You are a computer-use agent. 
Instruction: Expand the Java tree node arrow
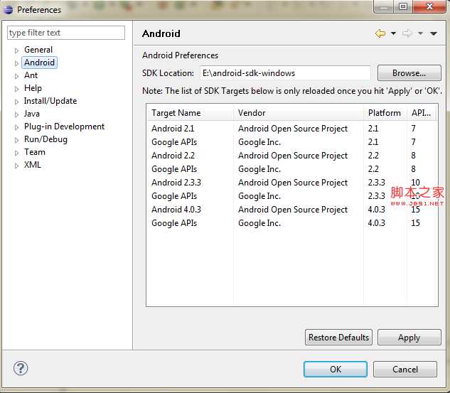(16, 114)
